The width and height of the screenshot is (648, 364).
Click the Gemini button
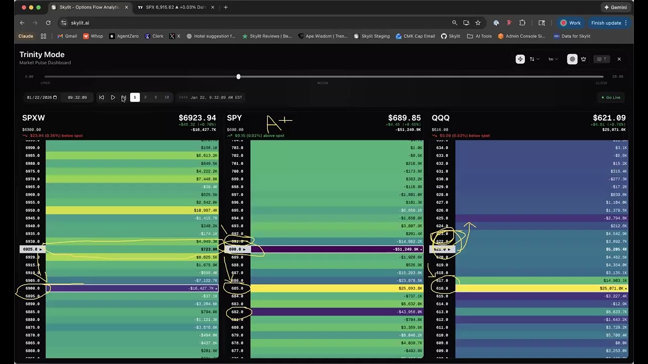click(615, 8)
